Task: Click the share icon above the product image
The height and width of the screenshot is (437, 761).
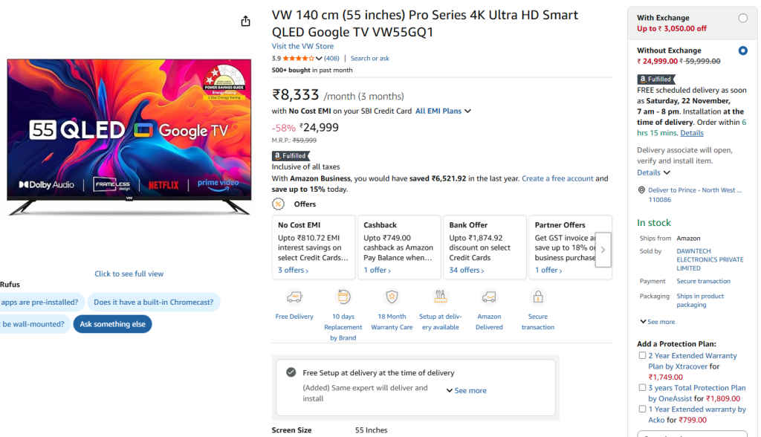Action: pyautogui.click(x=245, y=21)
